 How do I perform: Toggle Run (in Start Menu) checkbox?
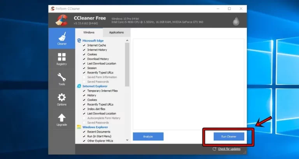(84, 136)
